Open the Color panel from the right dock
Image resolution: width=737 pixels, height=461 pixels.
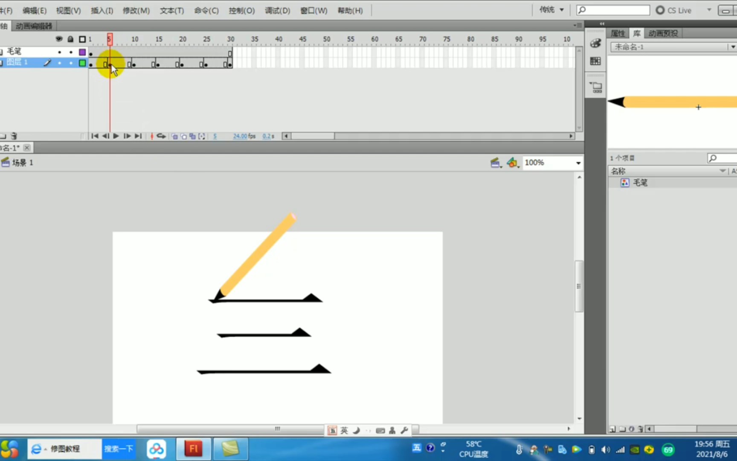595,43
